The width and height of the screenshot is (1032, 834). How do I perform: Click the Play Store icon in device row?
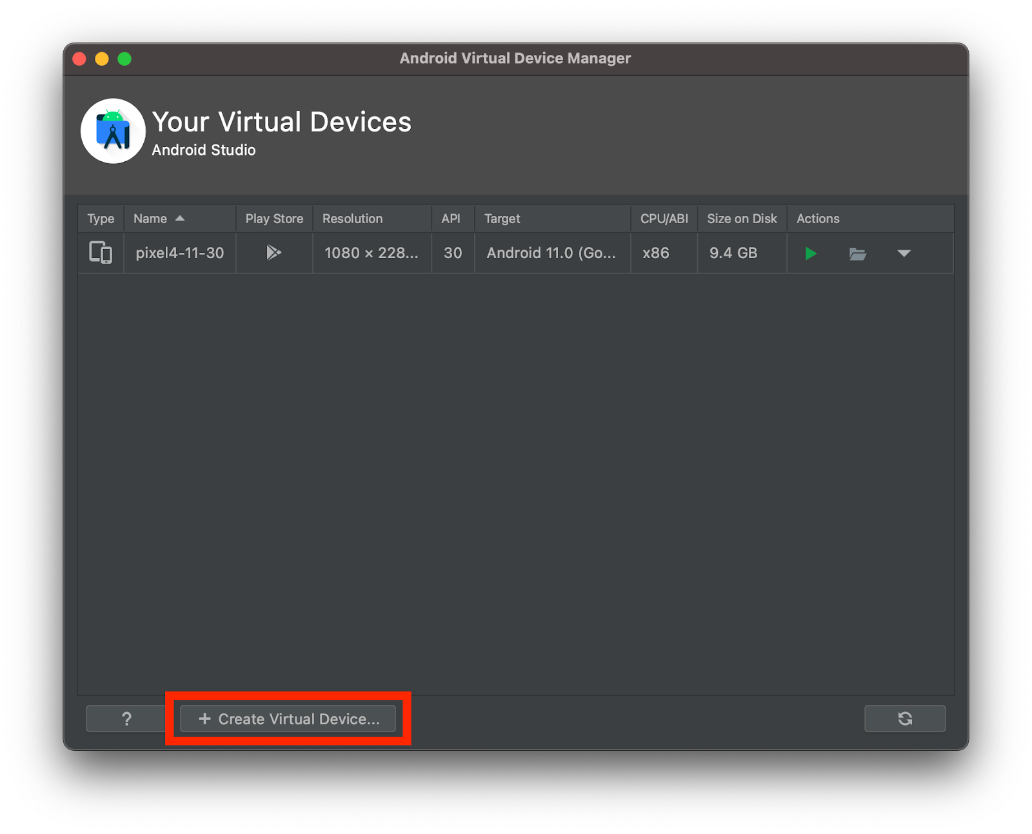(273, 252)
